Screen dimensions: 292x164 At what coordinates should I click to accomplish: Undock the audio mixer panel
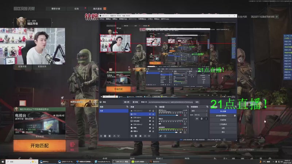pos(188,107)
